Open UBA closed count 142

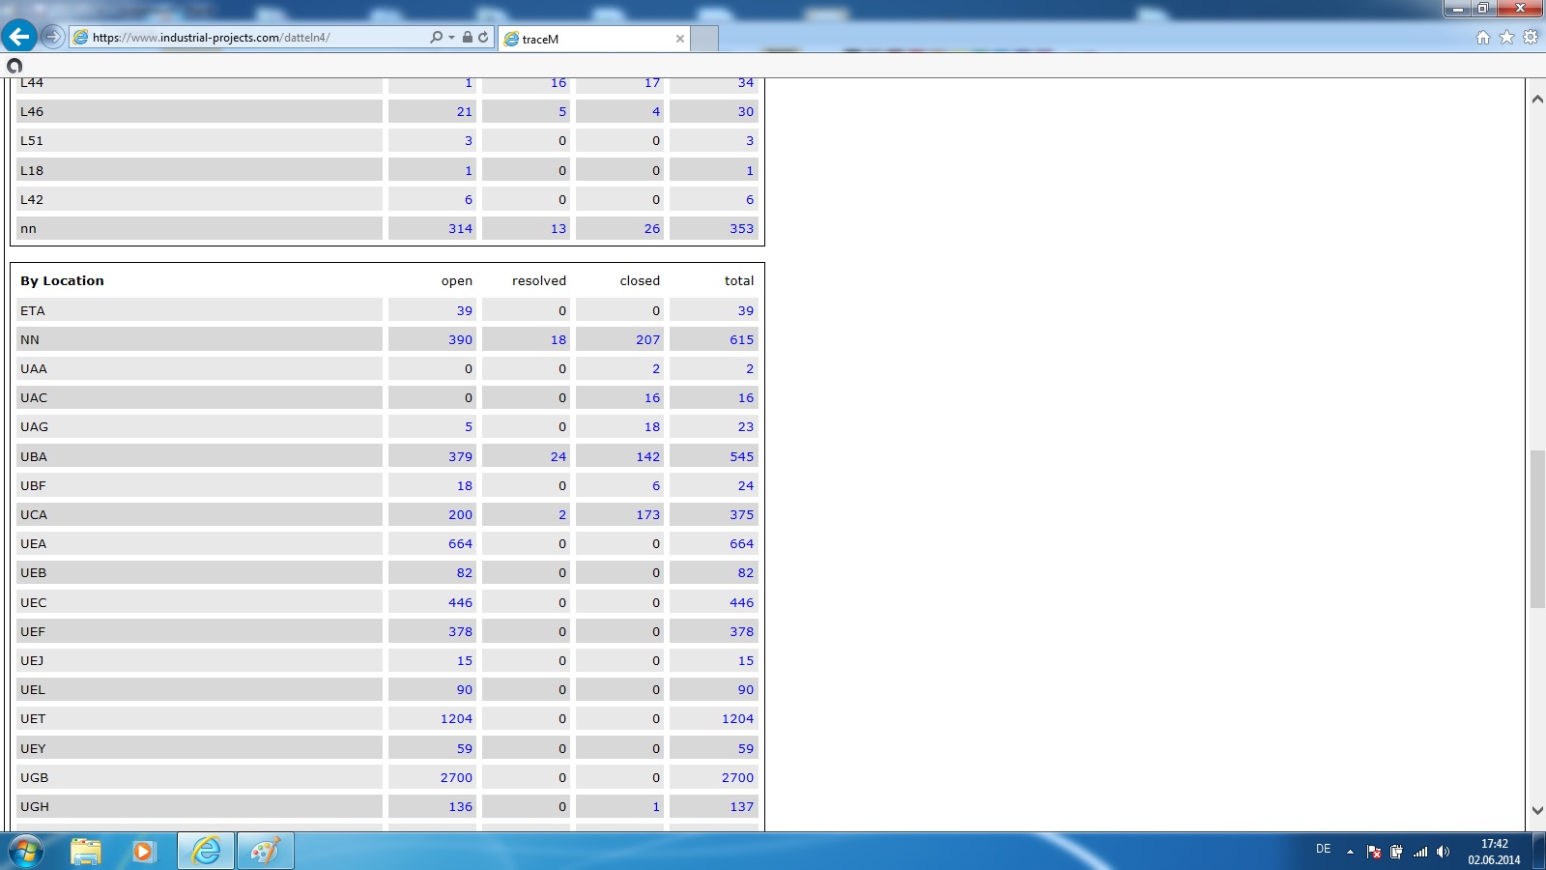[x=647, y=456]
